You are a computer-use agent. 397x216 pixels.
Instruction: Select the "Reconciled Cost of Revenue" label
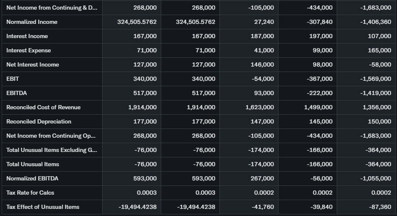pos(44,107)
